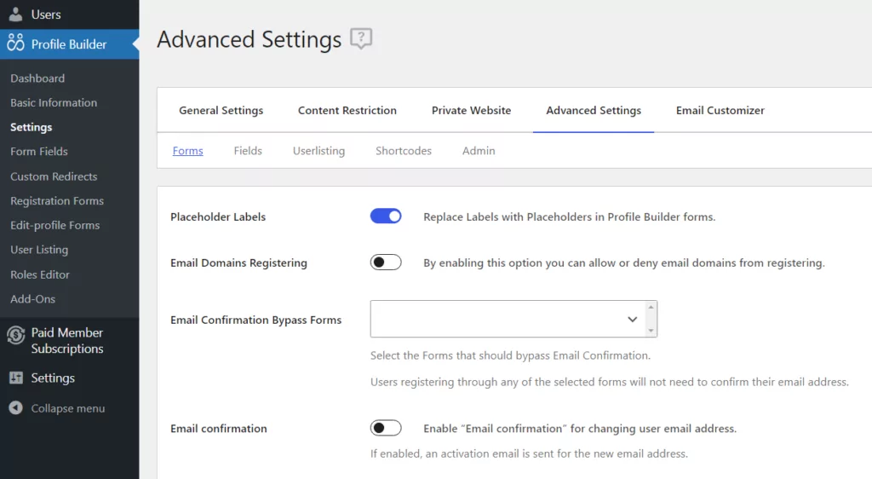Click the up arrow on the bypass forms scrollbar
This screenshot has height=479, width=872.
tap(651, 307)
